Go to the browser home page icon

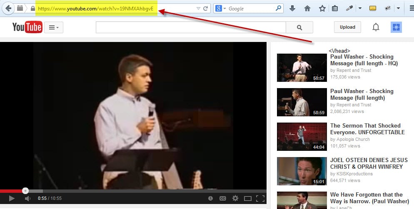tap(307, 8)
